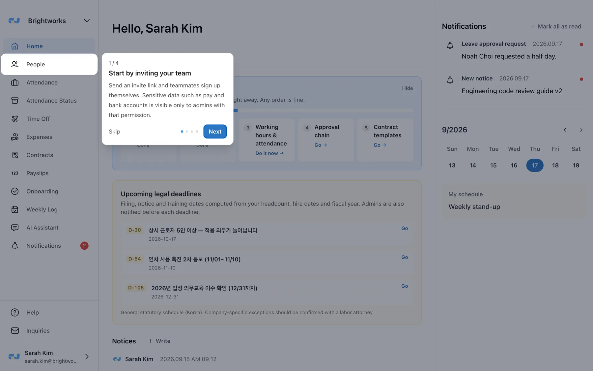
Task: Open the Attendance menu label
Action: point(42,82)
